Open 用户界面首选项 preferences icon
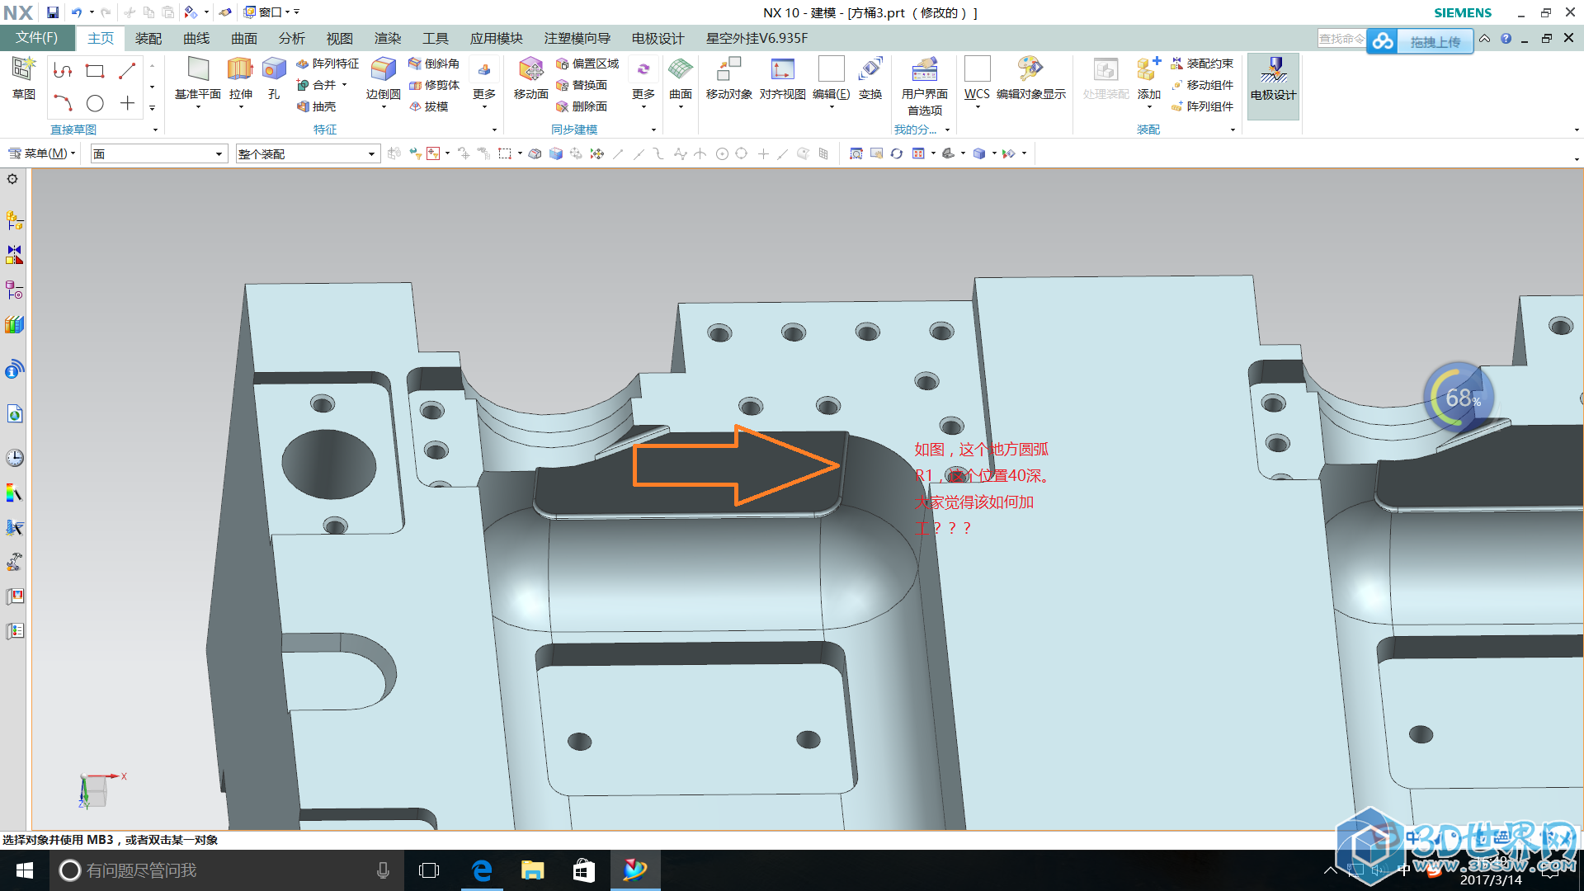 coord(925,69)
